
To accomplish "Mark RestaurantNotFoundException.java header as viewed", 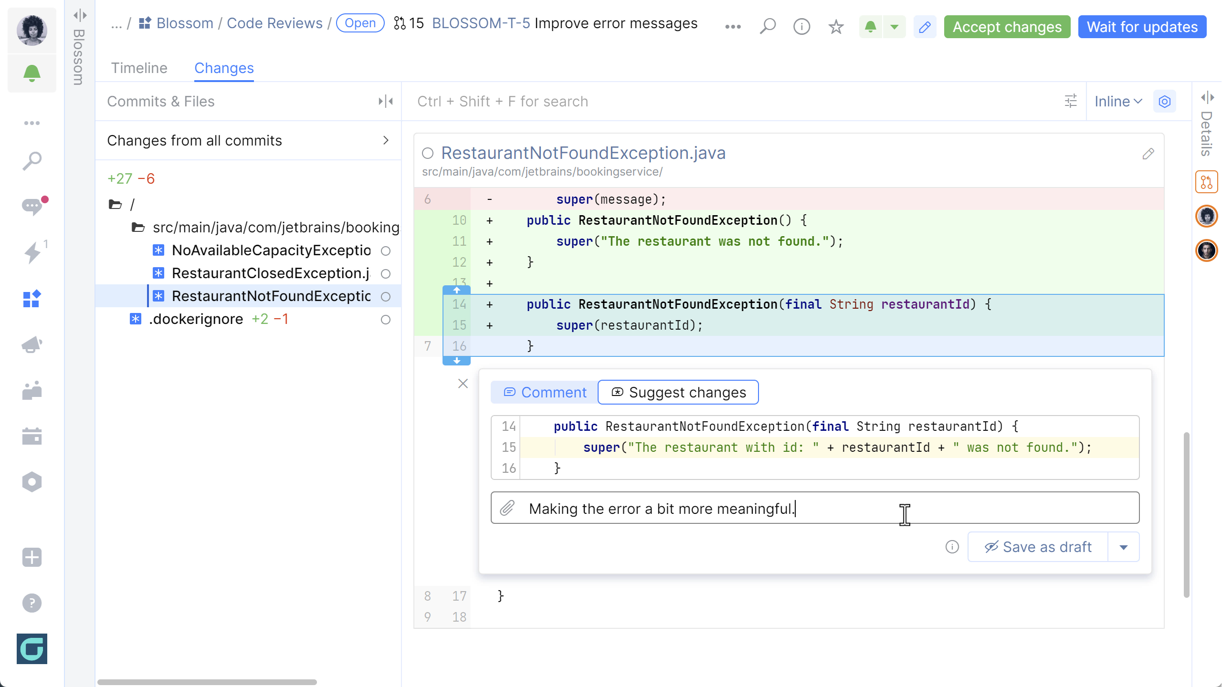I will tap(428, 153).
